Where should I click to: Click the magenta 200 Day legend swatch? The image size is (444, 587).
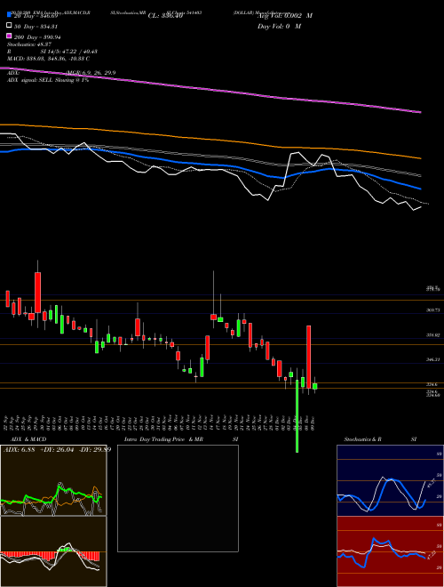[9, 36]
